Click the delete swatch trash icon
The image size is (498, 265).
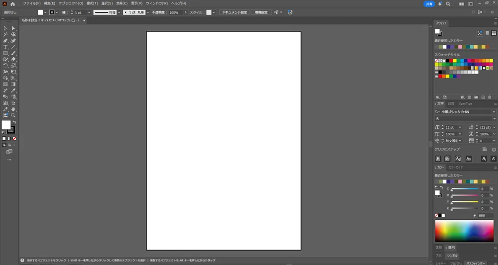click(490, 97)
